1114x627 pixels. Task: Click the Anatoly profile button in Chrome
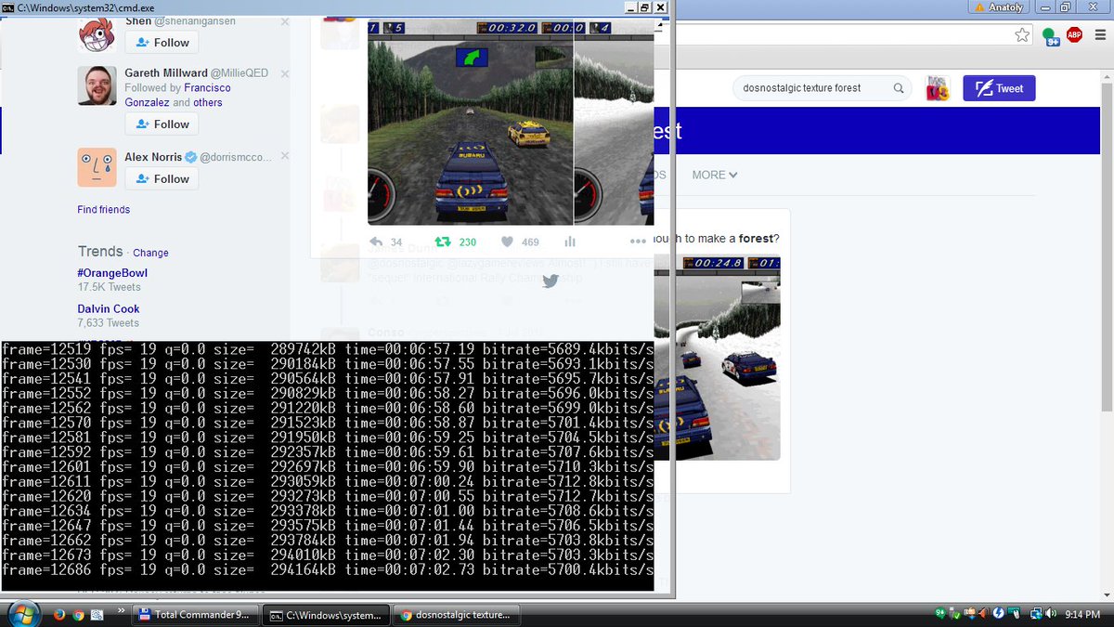999,7
